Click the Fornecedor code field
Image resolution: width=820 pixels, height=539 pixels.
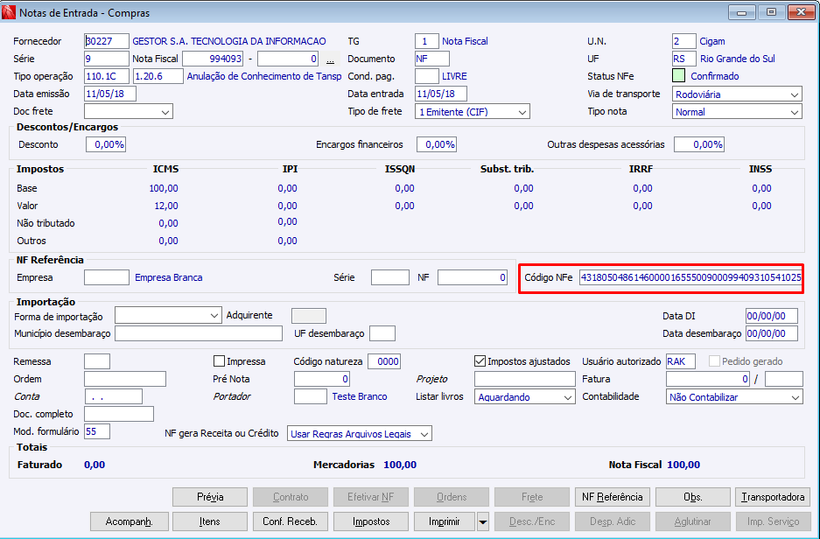coord(107,41)
